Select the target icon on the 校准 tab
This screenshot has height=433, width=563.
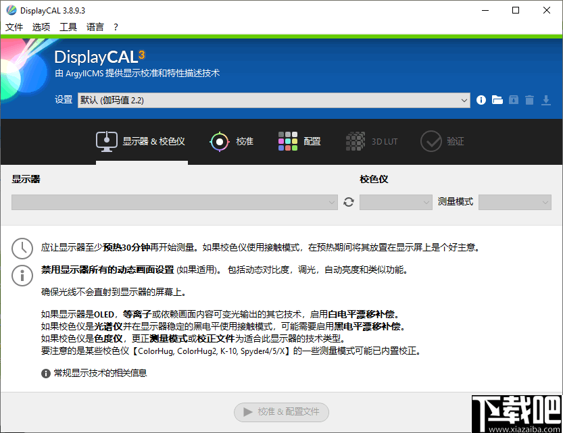point(219,141)
